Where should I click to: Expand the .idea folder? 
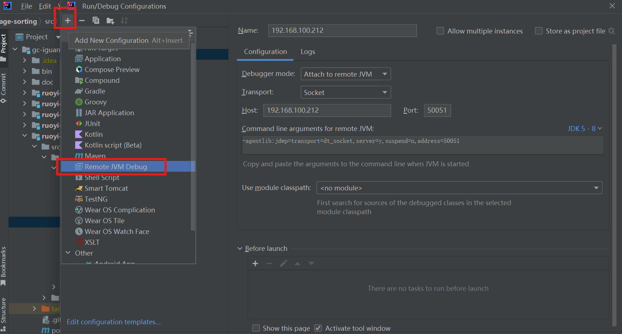pos(25,60)
